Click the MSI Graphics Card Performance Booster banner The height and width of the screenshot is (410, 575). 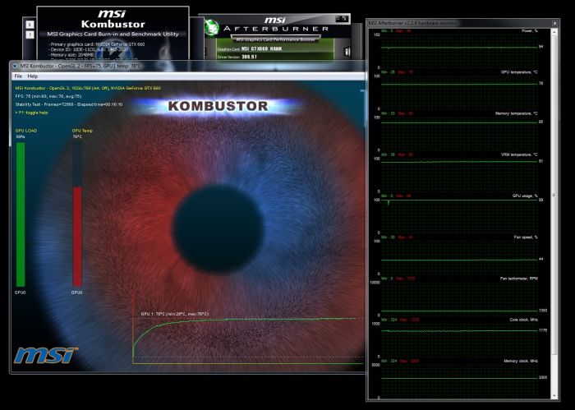pyautogui.click(x=276, y=39)
